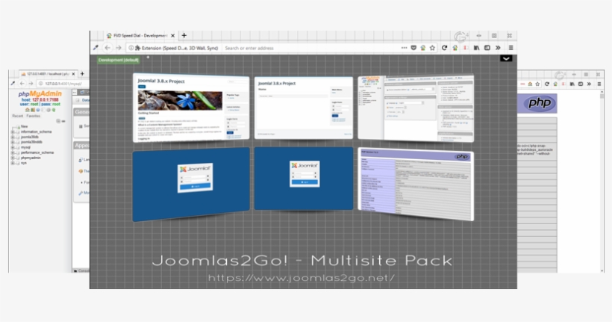Select the Favorites tab in phpMyAdmin navigation
The height and width of the screenshot is (322, 612).
pos(33,116)
